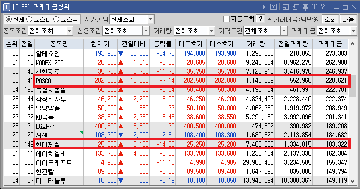
Task: Click KB금융 trading value 201,341
Action: click(x=336, y=117)
